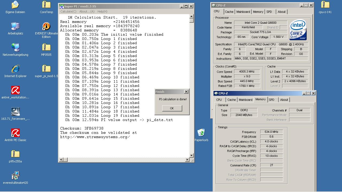Select CPU tab in lower CPU-Z window
The height and width of the screenshot is (192, 342).
pos(219,100)
